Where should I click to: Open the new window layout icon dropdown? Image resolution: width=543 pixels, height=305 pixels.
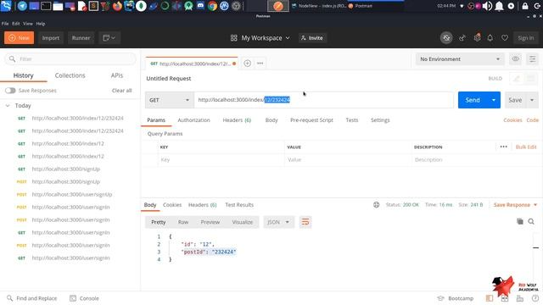pyautogui.click(x=109, y=37)
